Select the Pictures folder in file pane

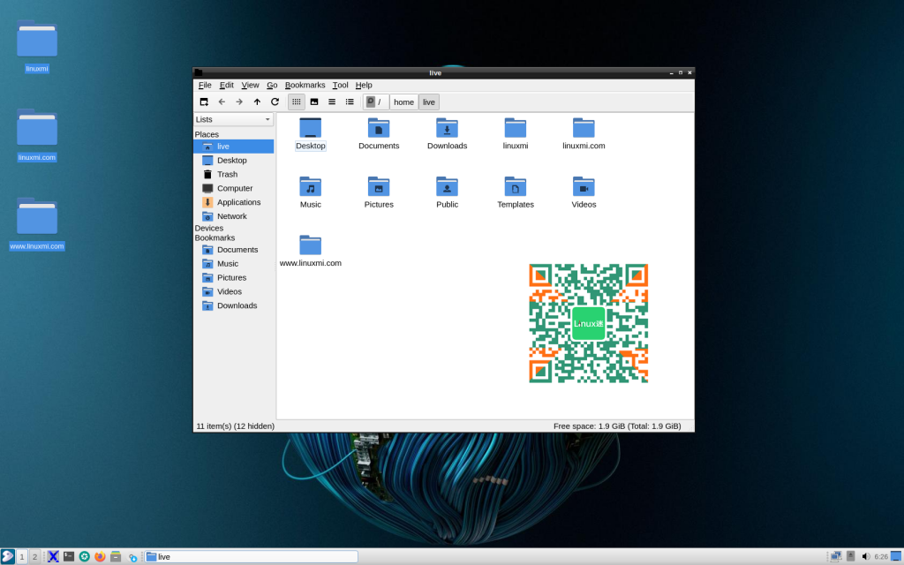(379, 192)
